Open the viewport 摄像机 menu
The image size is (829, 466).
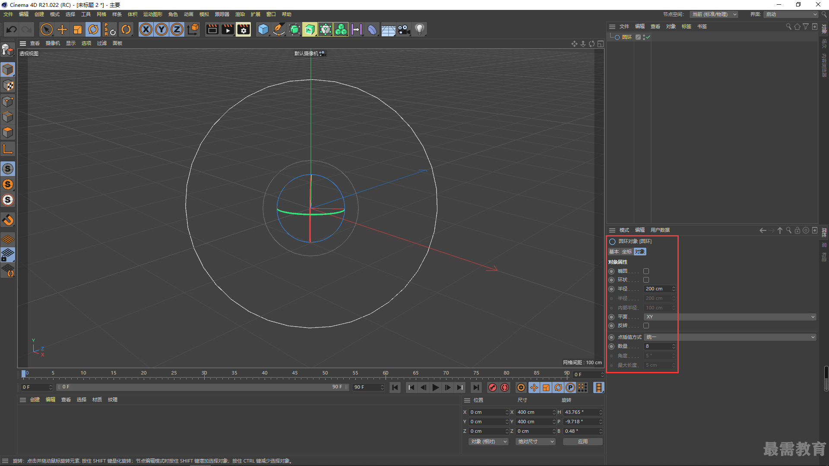53,44
